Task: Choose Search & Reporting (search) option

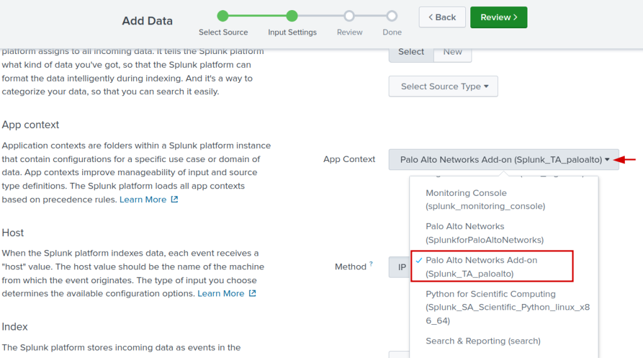Action: click(504, 341)
